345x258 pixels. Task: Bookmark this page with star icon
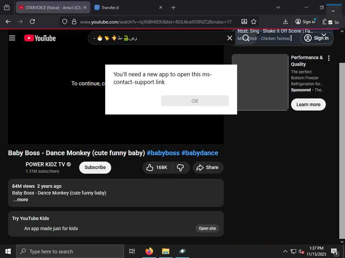click(x=254, y=21)
